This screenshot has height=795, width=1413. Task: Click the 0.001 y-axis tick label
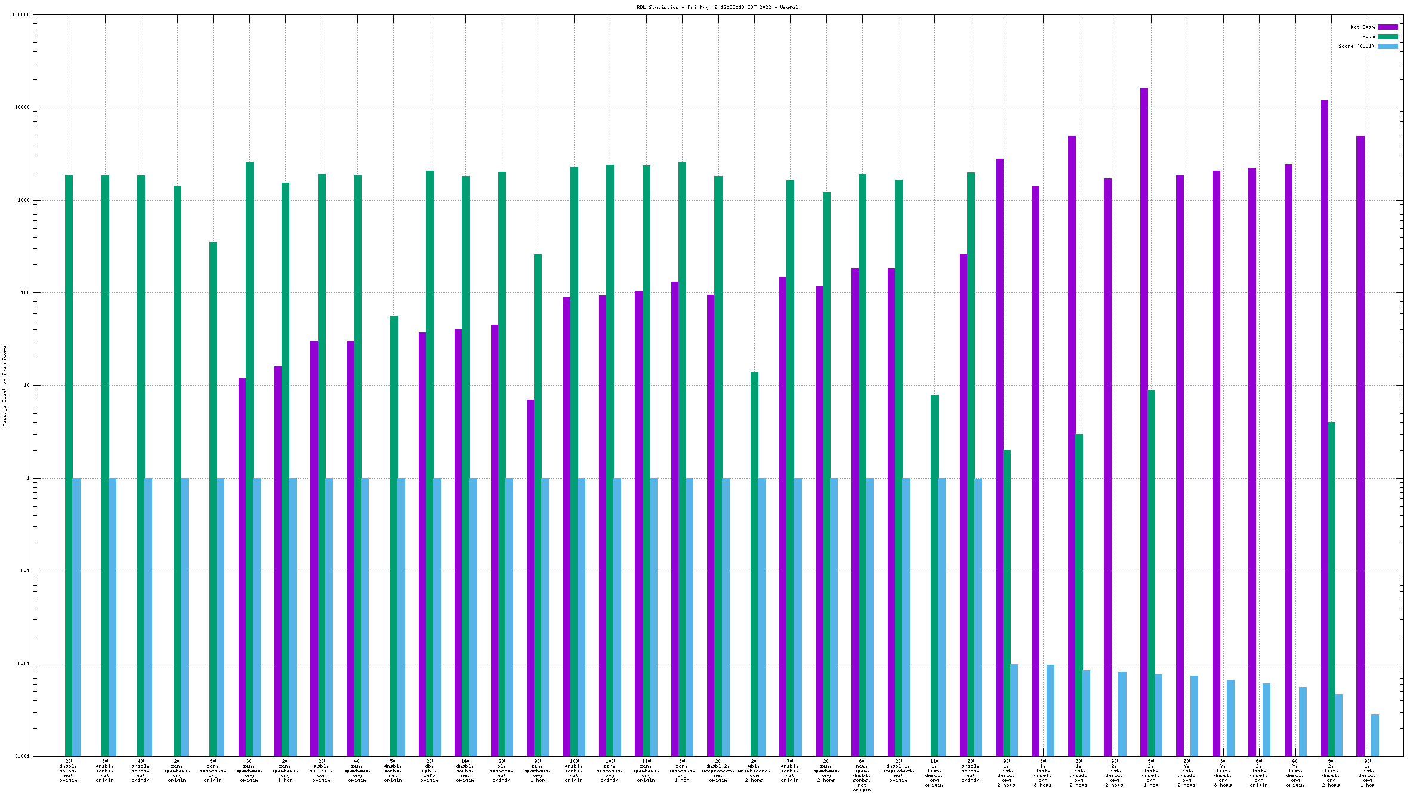click(x=22, y=756)
